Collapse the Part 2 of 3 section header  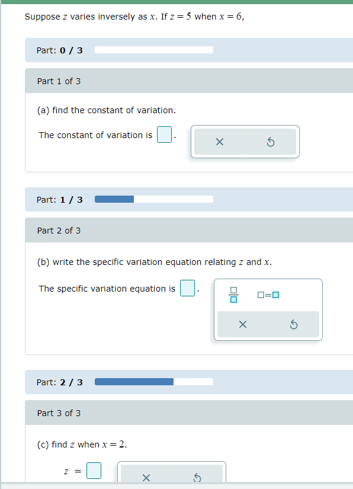click(188, 230)
